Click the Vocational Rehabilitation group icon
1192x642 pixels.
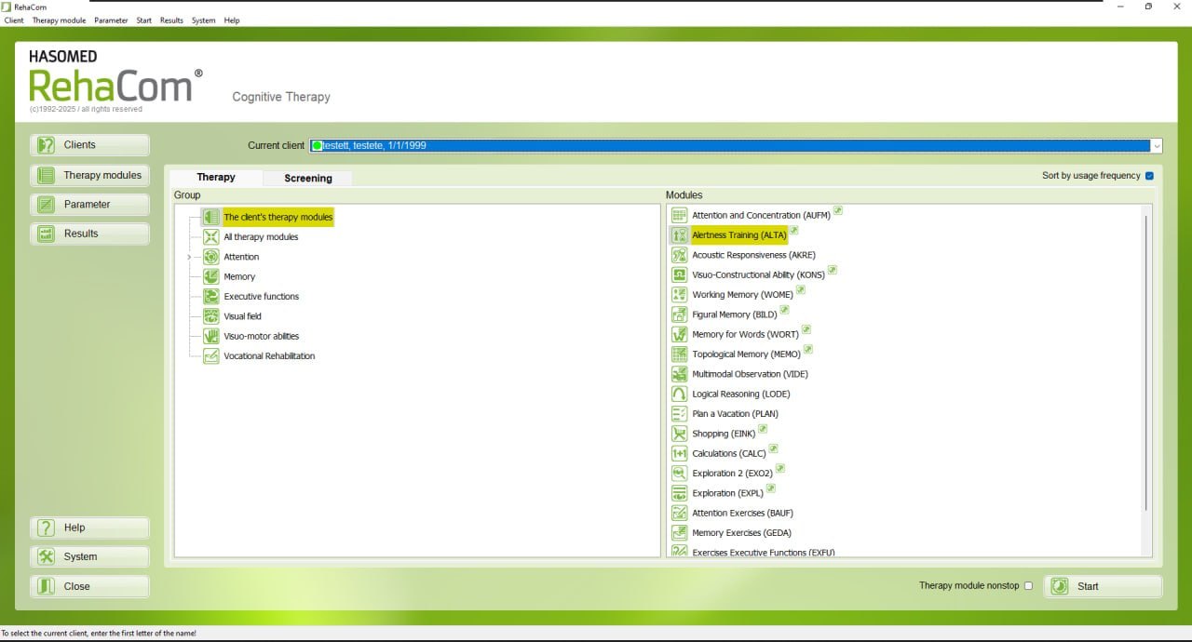click(x=210, y=355)
